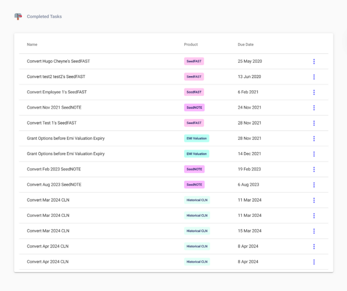
Task: Click the due date 15 Mar 2024
Action: pyautogui.click(x=250, y=231)
